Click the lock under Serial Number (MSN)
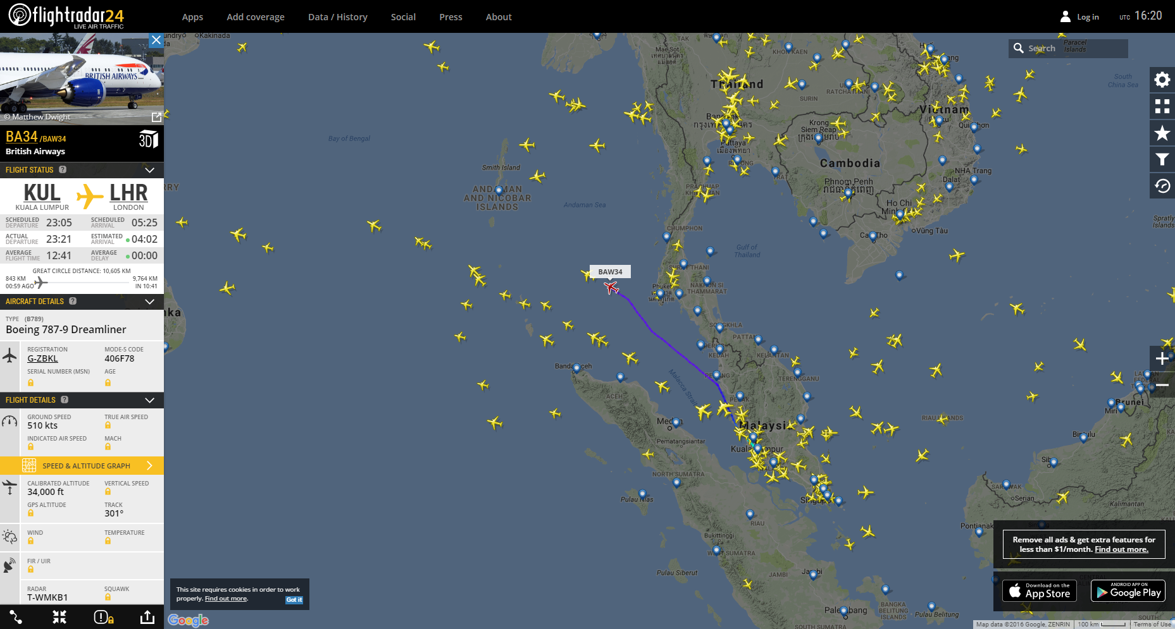Image resolution: width=1175 pixels, height=629 pixels. click(x=30, y=382)
